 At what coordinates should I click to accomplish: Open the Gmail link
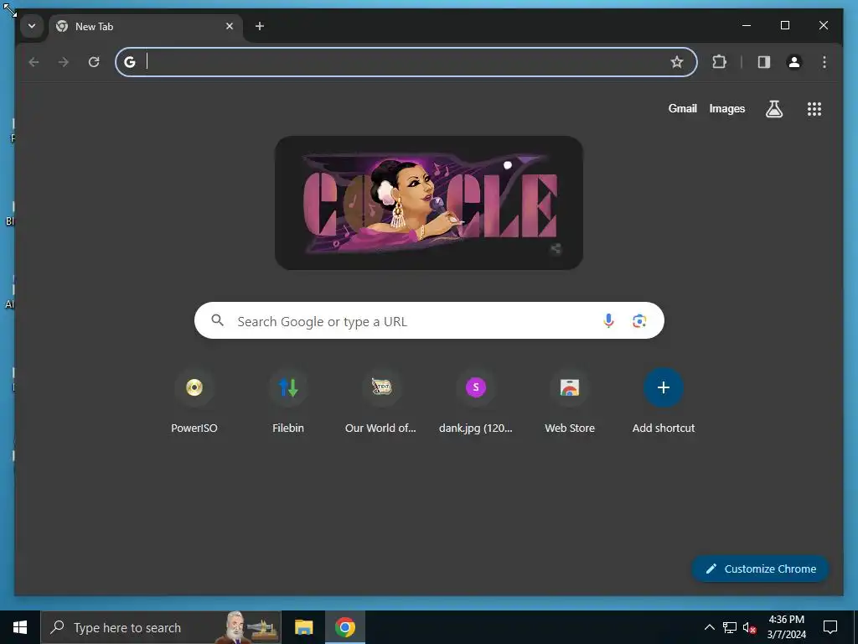coord(682,108)
